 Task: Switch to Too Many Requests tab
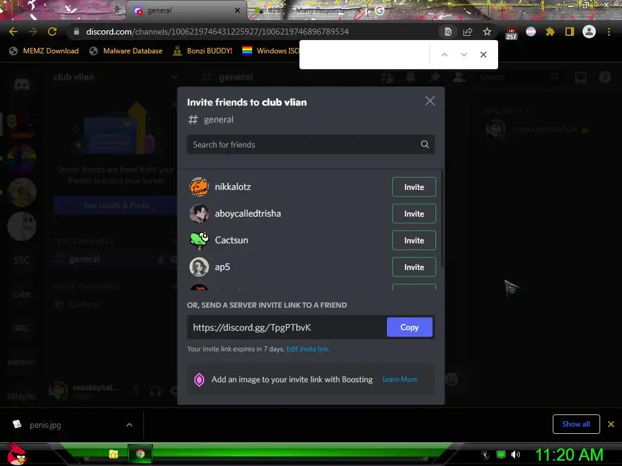pos(307,11)
